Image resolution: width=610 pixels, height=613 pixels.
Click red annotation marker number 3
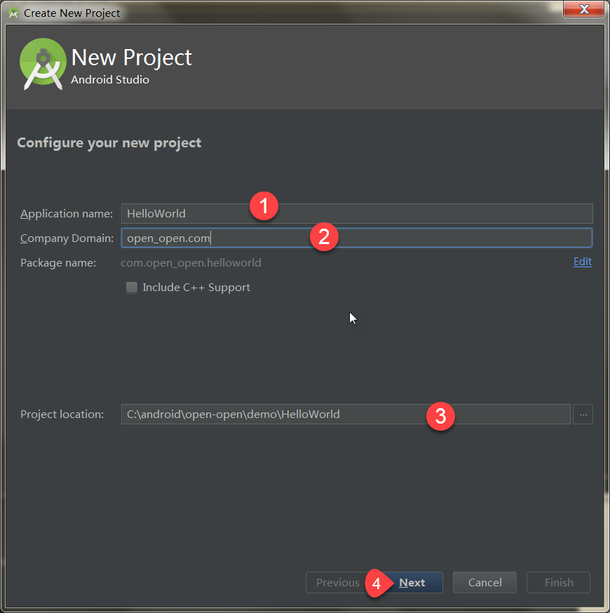click(x=441, y=416)
